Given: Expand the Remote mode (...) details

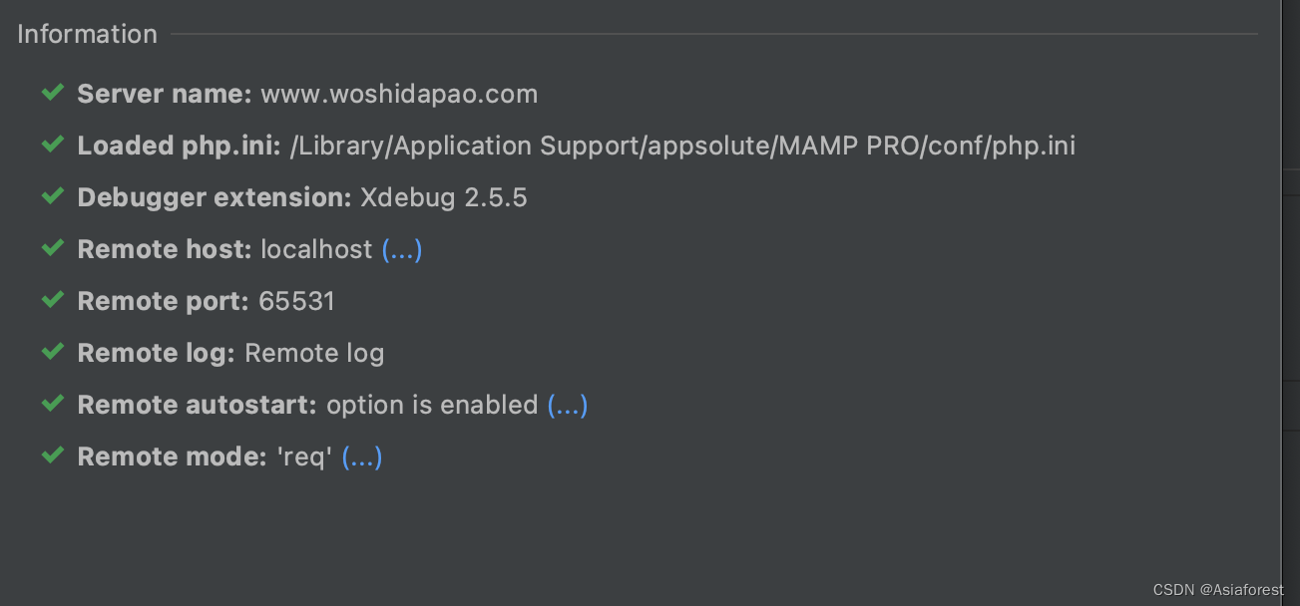Looking at the screenshot, I should (361, 456).
